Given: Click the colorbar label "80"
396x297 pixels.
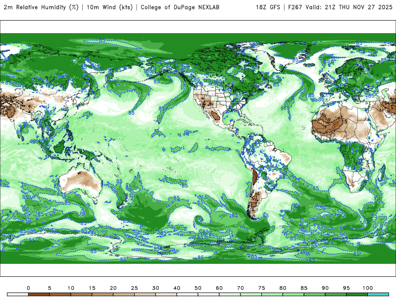Looking at the screenshot, I should click(283, 288).
